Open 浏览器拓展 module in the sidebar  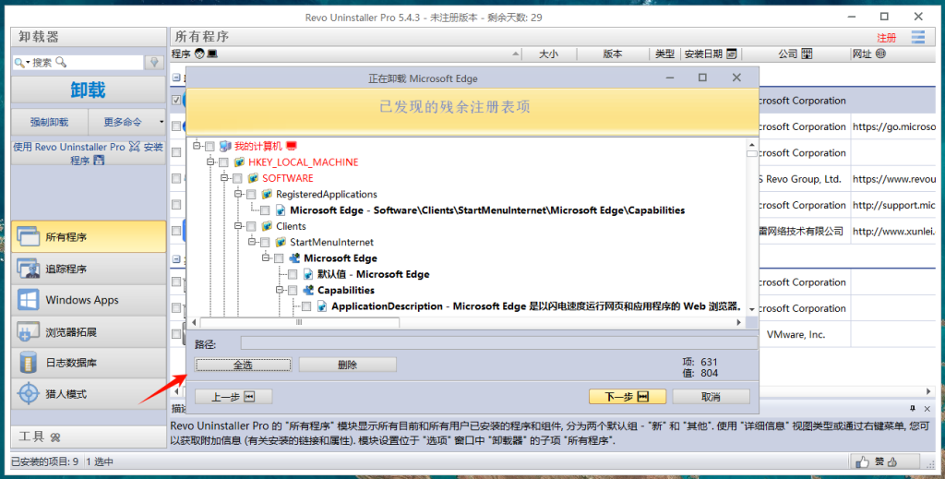pyautogui.click(x=89, y=332)
